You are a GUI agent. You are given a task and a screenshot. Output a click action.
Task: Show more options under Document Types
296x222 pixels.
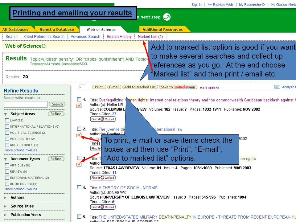click(x=23, y=189)
